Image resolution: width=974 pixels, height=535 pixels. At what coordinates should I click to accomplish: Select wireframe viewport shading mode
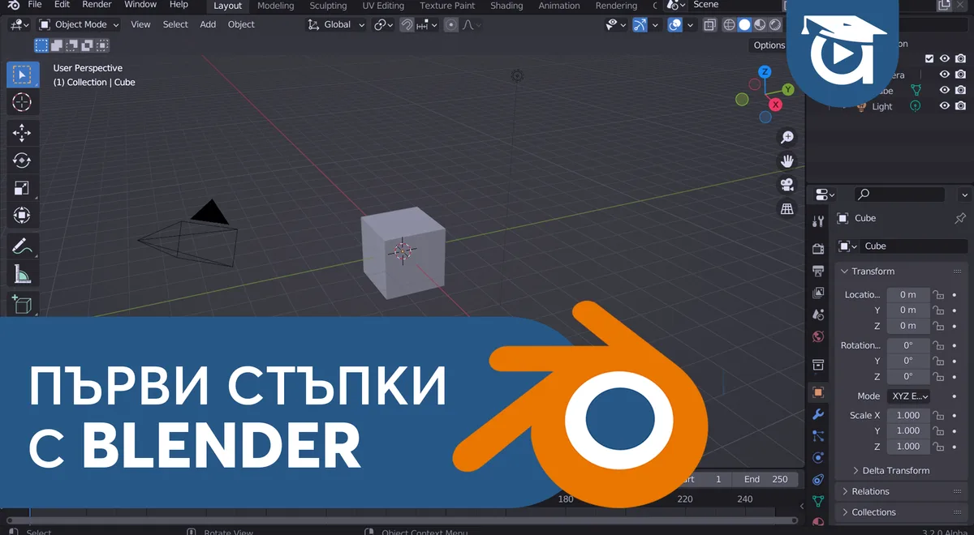729,25
